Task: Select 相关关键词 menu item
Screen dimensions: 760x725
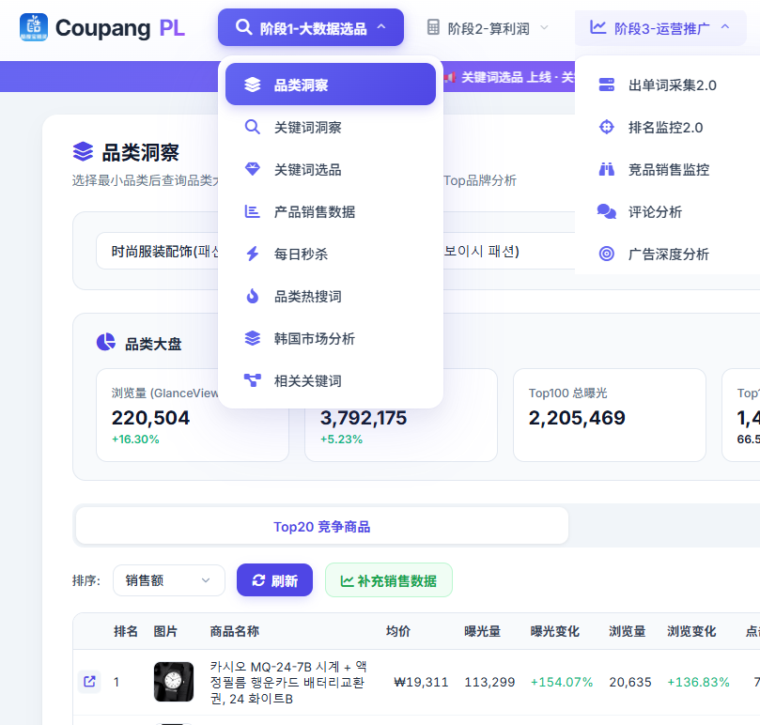Action: click(x=331, y=380)
